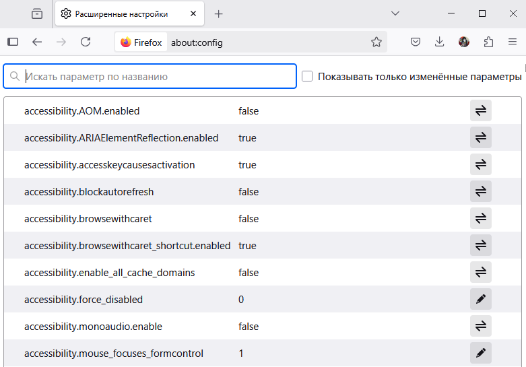526x367 pixels.
Task: Edit accessibility.force_disabled with pencil button
Action: click(x=480, y=300)
